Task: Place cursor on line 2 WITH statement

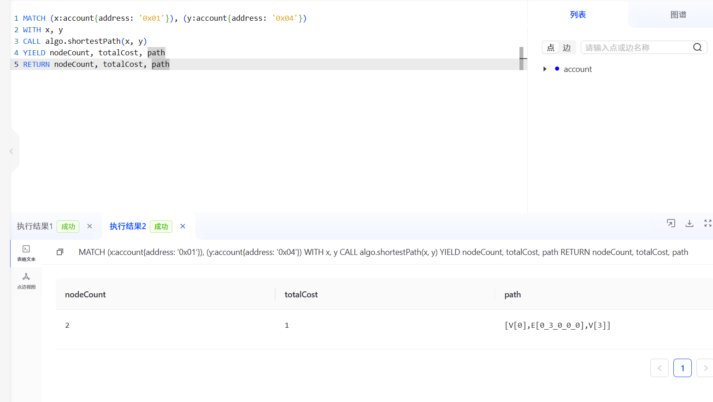Action: coord(43,30)
